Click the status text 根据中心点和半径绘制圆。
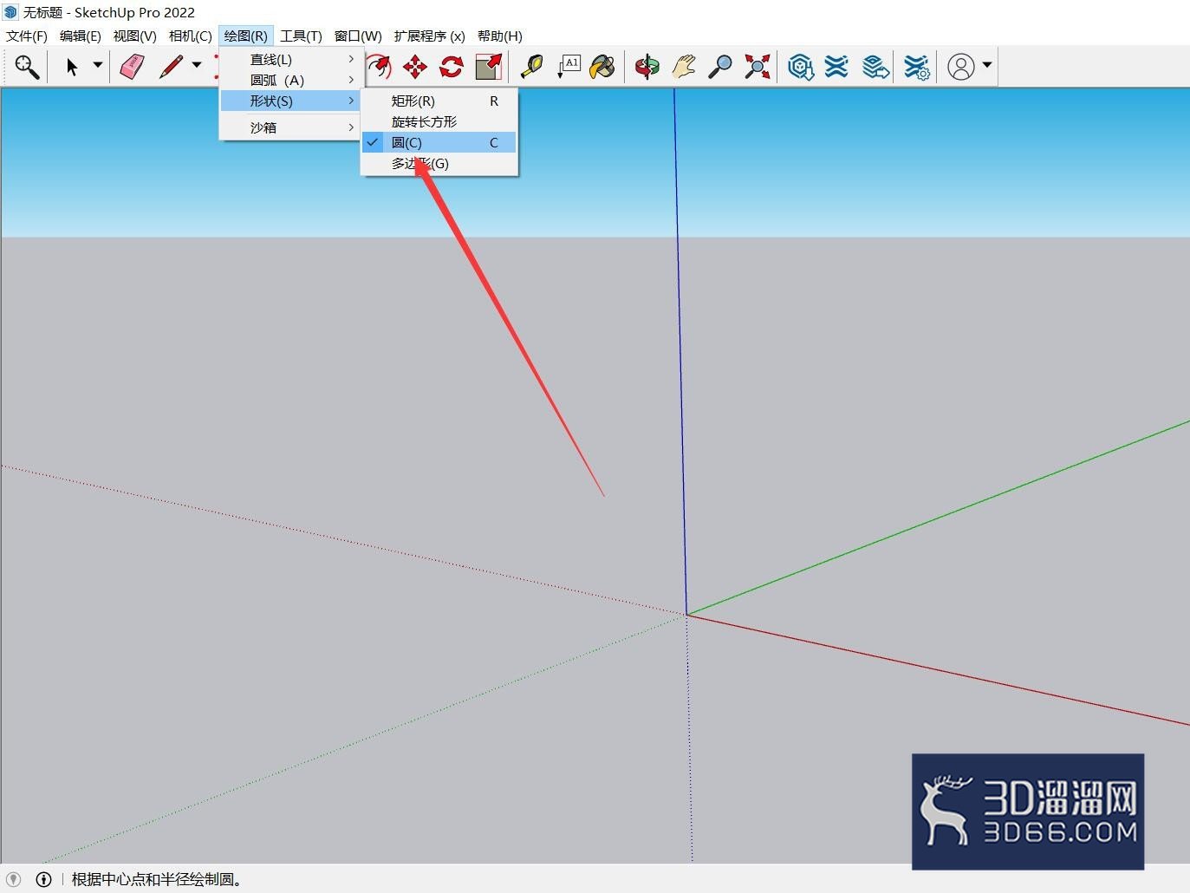1190x893 pixels. tap(158, 879)
